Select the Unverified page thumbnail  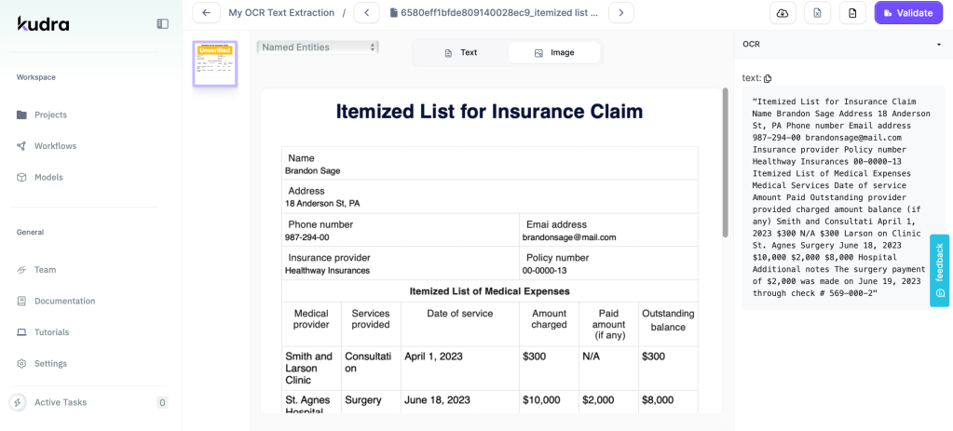[x=215, y=63]
